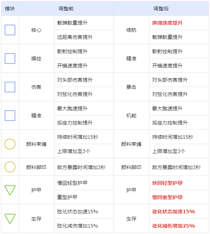Select the blue square icon beside 伤害
This screenshot has width=210, height=234.
pos(10,87)
